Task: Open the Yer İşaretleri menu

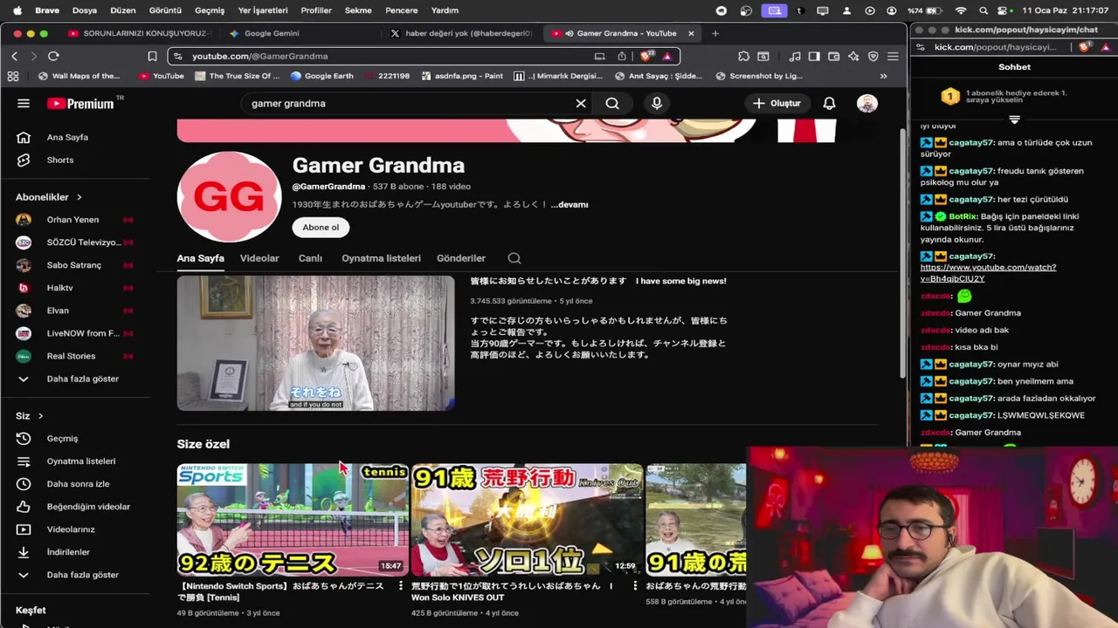Action: [x=263, y=10]
